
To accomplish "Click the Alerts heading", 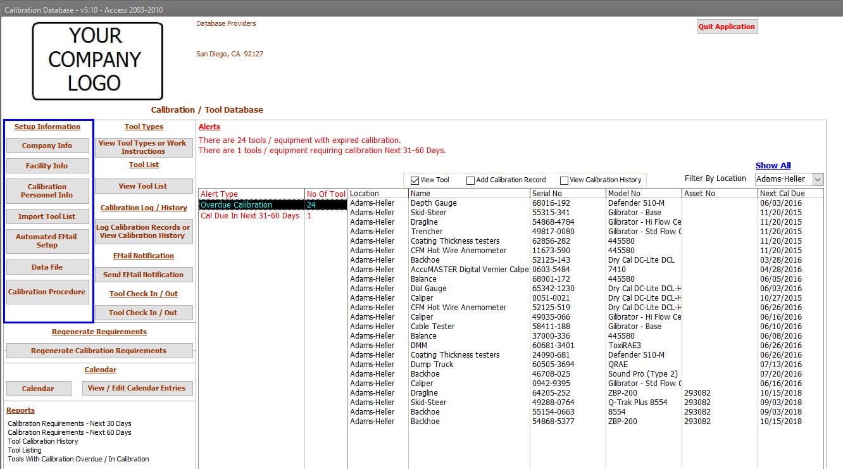I will tap(209, 127).
